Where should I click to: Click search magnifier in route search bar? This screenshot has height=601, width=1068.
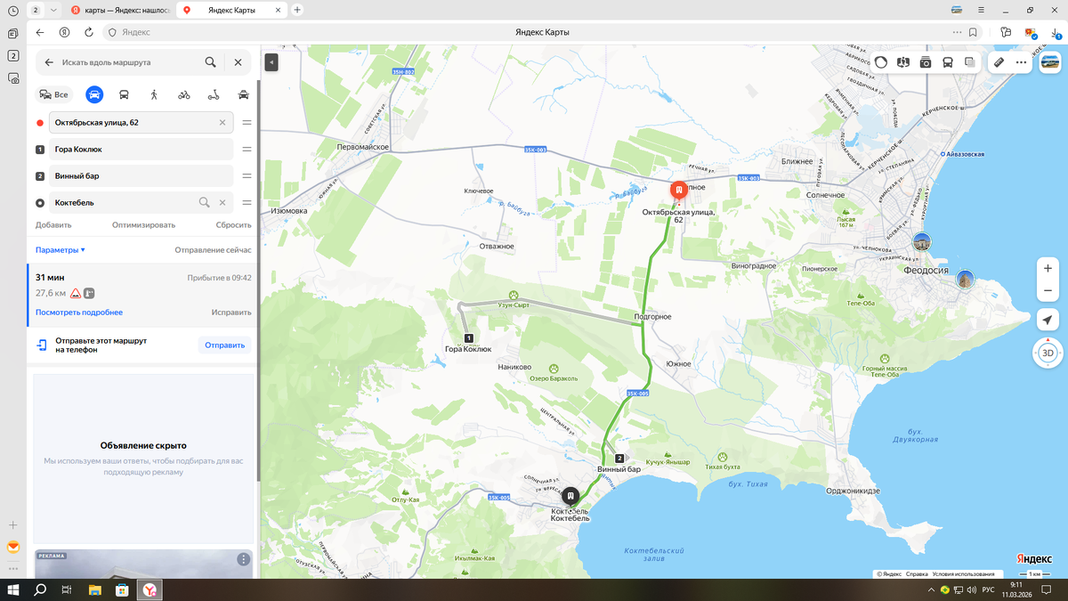210,62
